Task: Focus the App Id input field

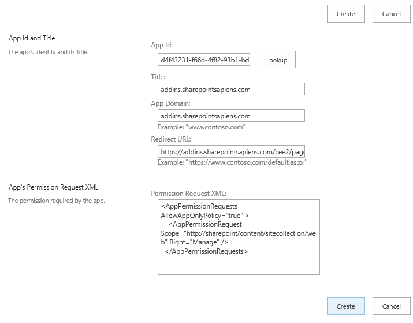Action: point(204,60)
